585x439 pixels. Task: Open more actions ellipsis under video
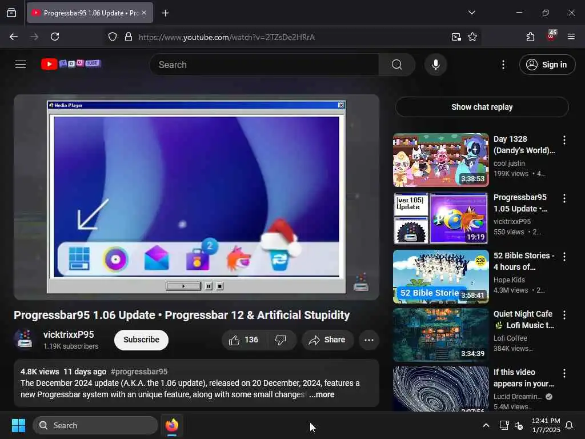coord(369,340)
